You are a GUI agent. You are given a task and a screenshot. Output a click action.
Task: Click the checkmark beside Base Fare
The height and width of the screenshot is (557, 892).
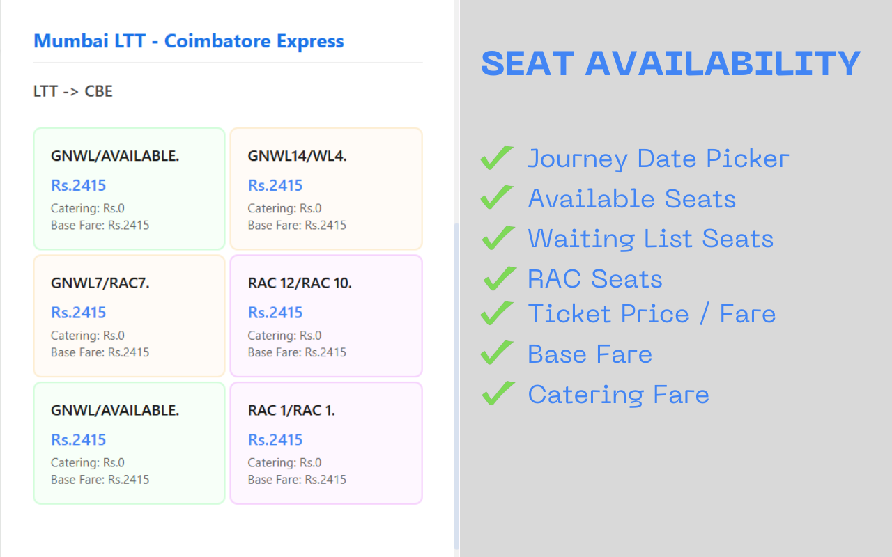click(x=497, y=353)
